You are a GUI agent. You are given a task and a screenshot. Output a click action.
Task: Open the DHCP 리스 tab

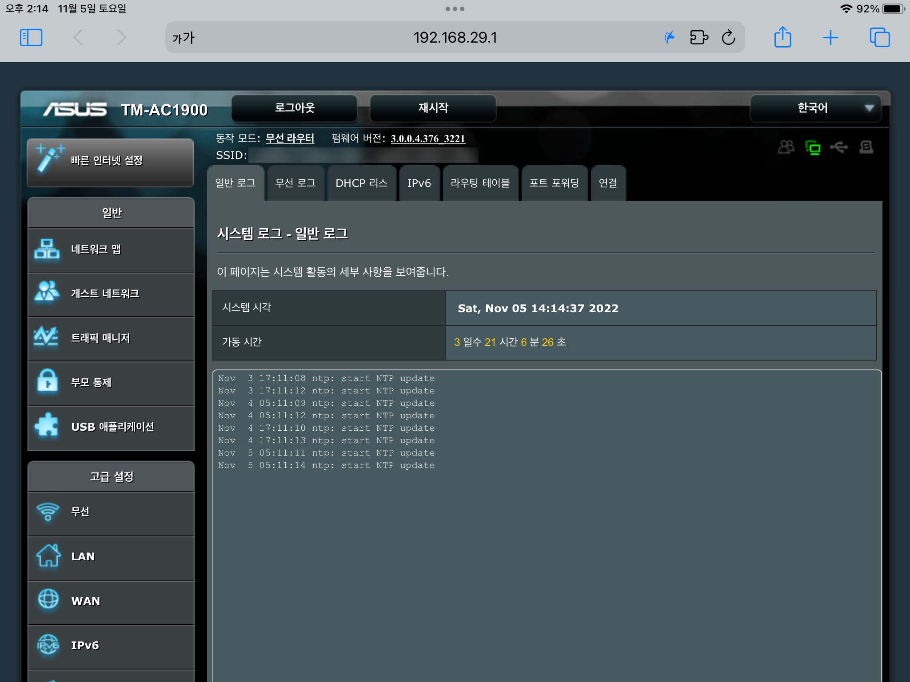coord(361,183)
